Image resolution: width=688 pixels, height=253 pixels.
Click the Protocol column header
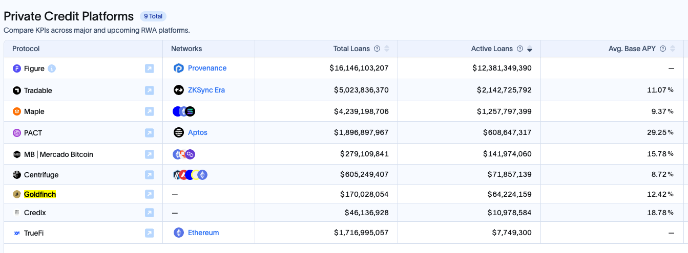point(26,49)
